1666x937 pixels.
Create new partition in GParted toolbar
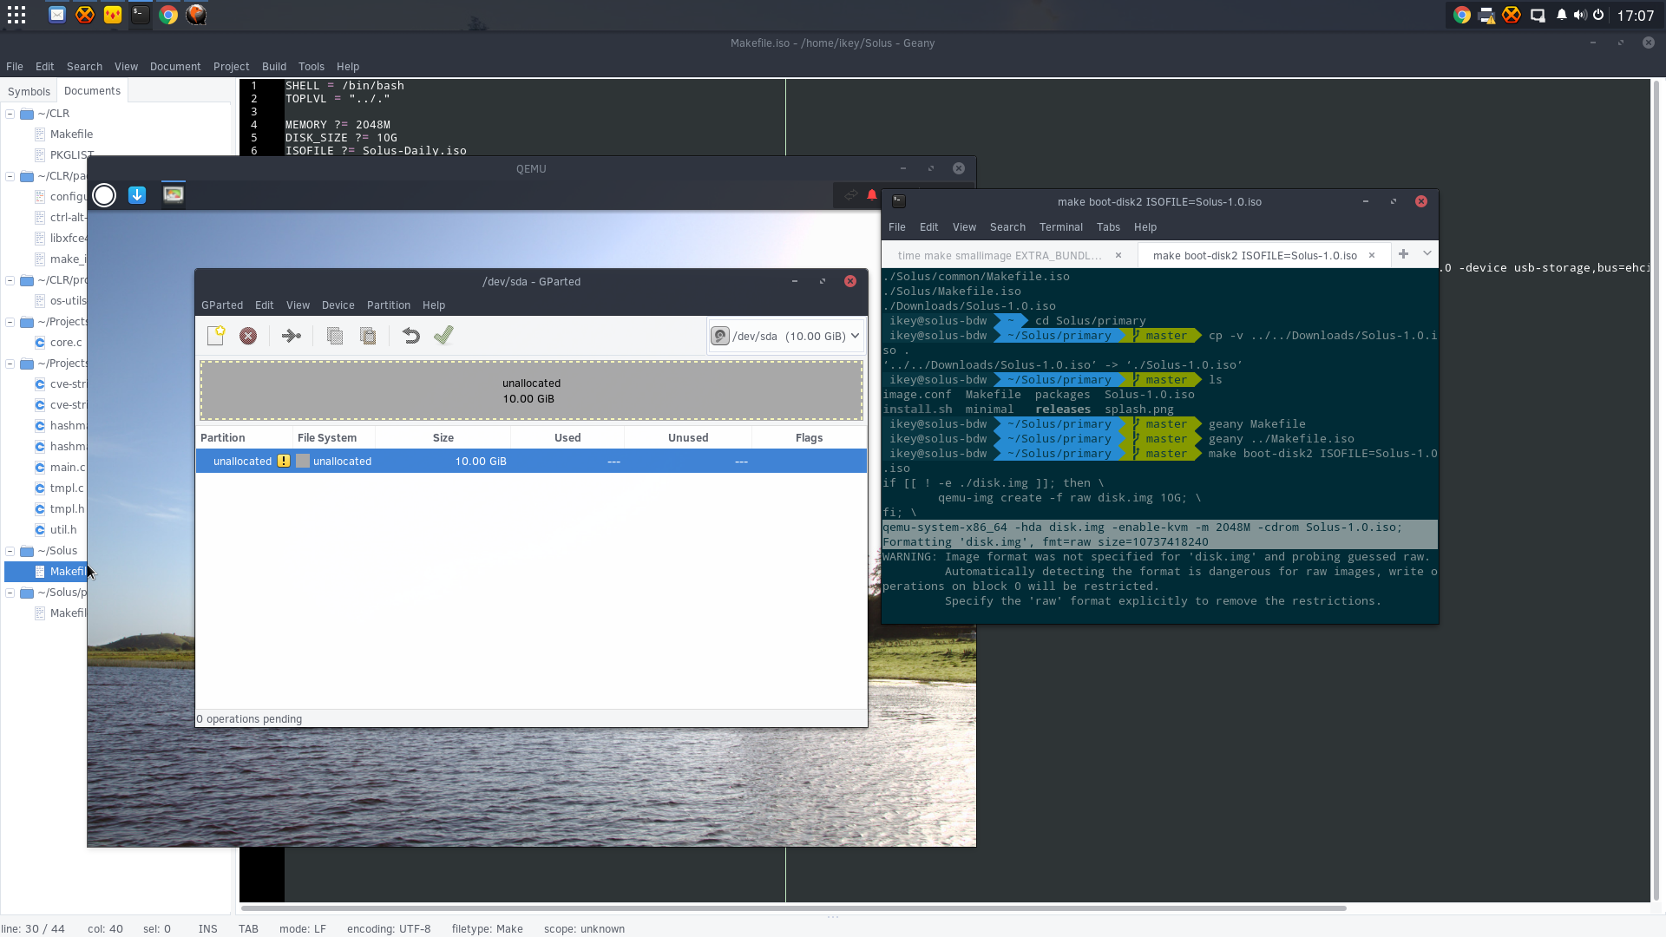(x=216, y=336)
